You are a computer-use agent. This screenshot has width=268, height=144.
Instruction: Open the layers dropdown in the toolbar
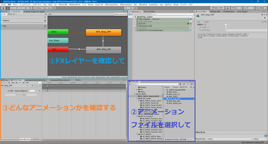tap(249, 8)
